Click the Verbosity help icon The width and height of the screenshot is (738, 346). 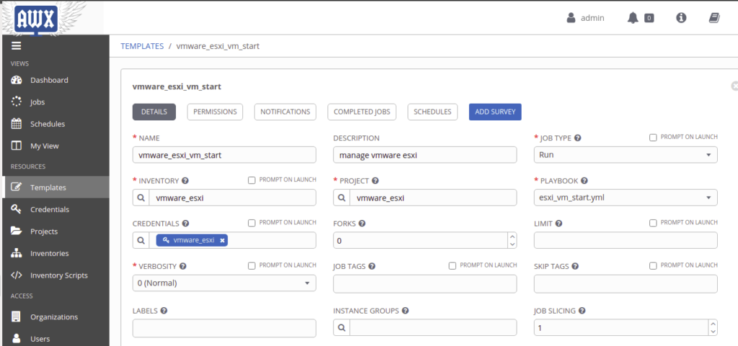(183, 266)
